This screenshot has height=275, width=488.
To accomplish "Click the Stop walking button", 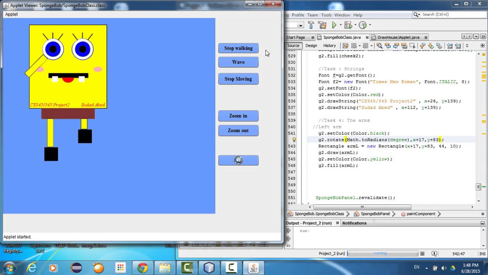I will [x=238, y=48].
